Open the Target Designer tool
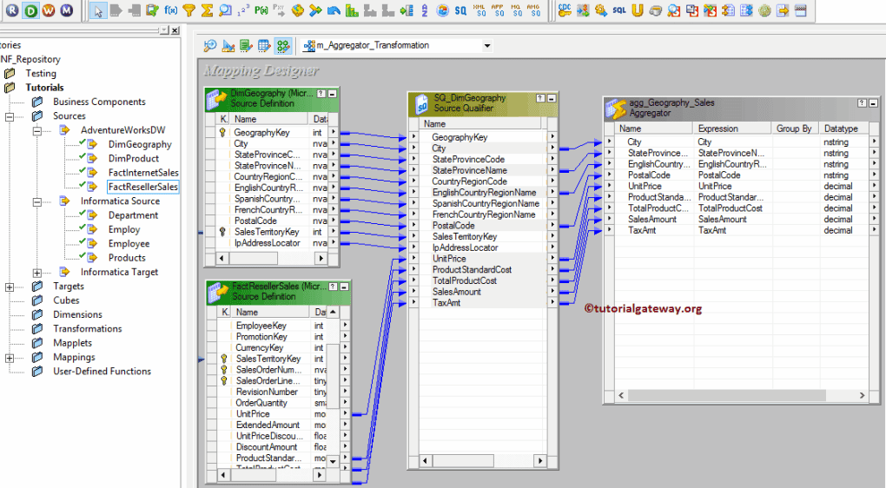Screen dimensions: 886x488 pyautogui.click(x=228, y=46)
